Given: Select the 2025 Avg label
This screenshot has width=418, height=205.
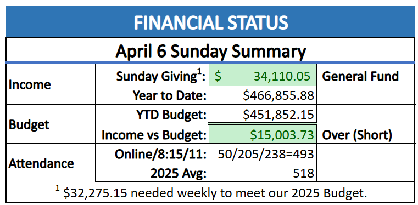Looking at the screenshot, I should pyautogui.click(x=179, y=174).
